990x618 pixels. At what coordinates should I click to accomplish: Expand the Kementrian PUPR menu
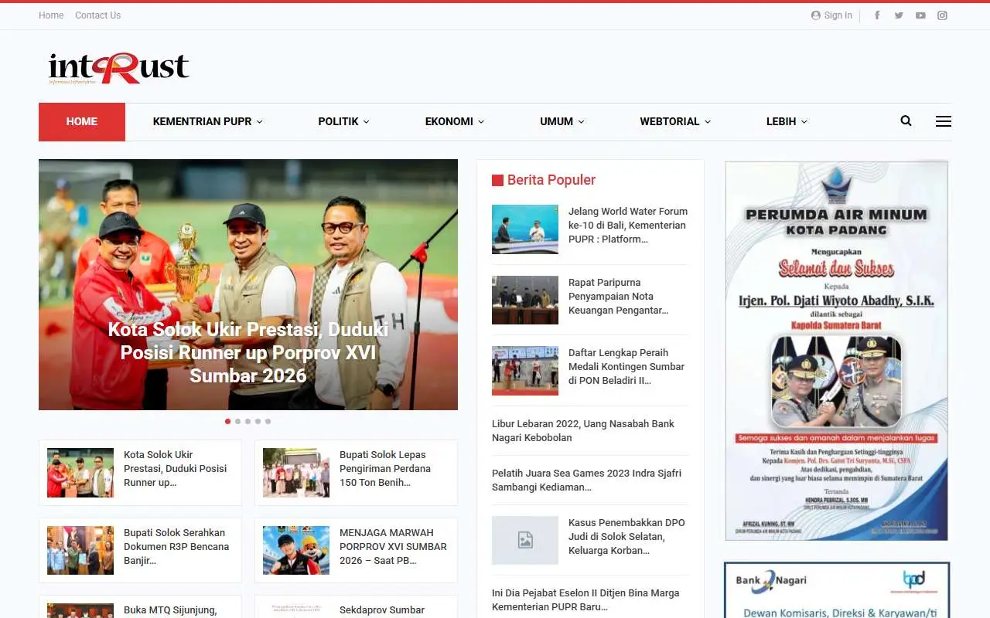pos(207,121)
